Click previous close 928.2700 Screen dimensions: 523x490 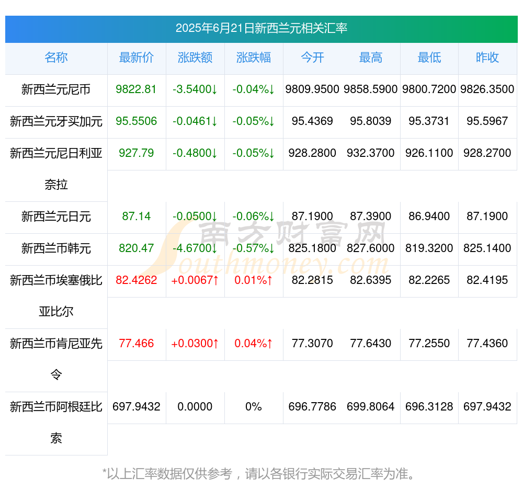(487, 153)
